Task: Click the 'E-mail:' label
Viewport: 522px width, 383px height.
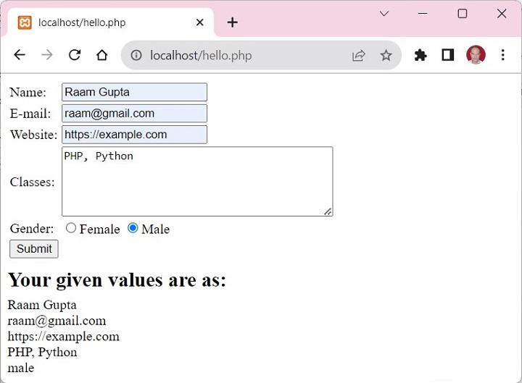Action: [x=30, y=114]
